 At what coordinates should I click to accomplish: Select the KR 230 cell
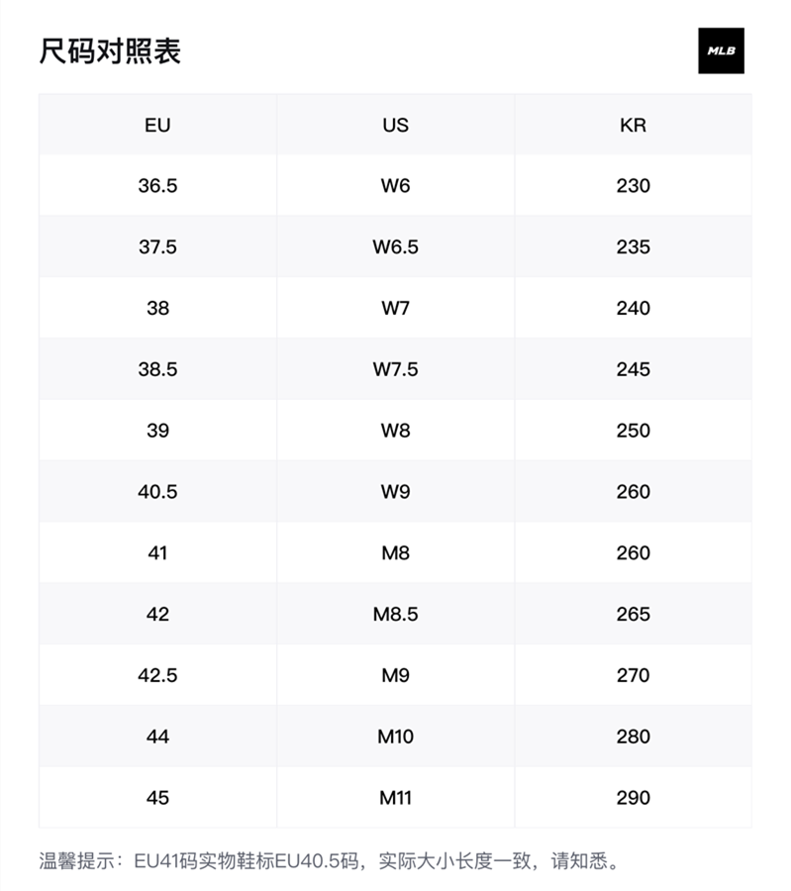pos(633,186)
